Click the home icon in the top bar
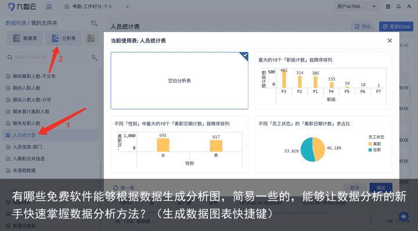418x231 pixels. point(49,6)
